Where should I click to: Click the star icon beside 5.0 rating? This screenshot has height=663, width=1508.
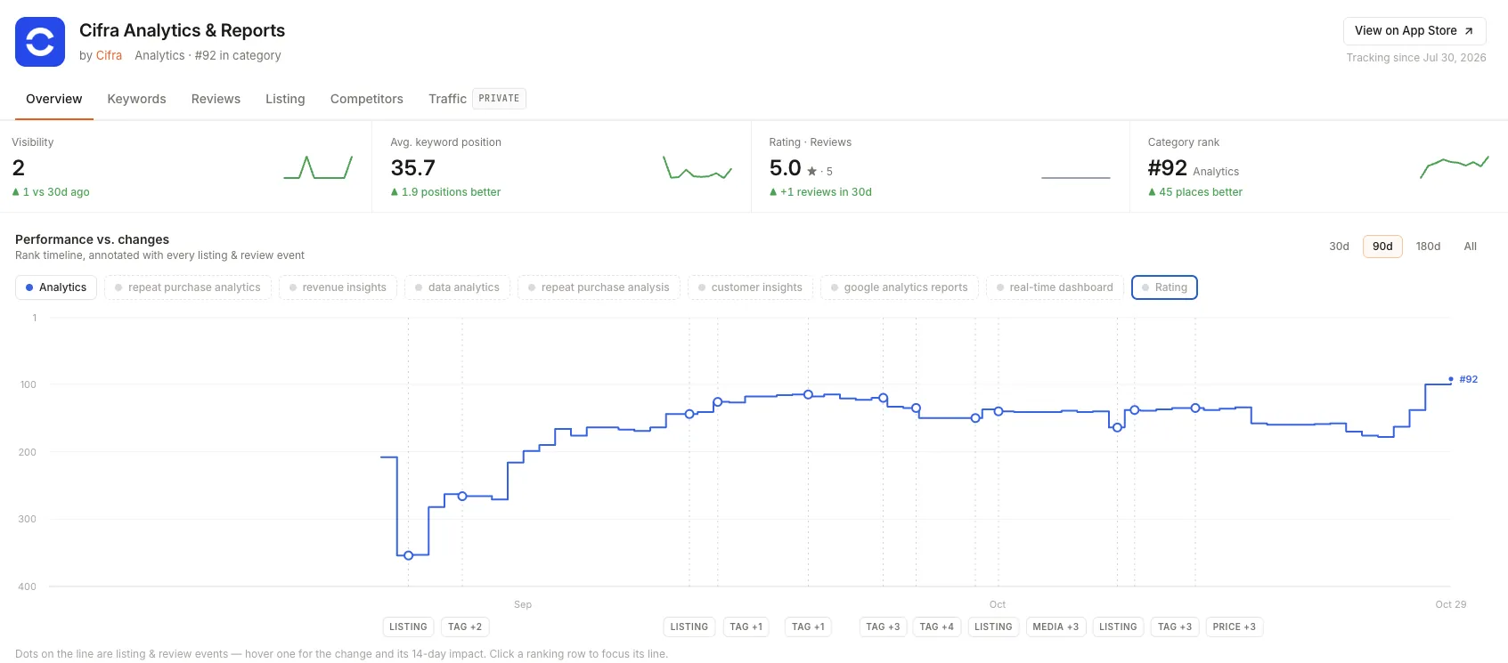[x=812, y=171]
